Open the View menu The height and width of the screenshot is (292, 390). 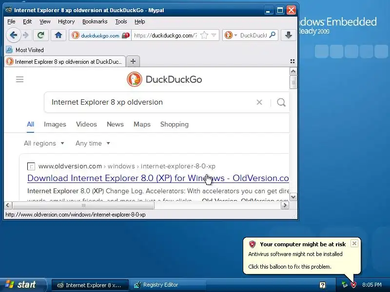coord(45,21)
